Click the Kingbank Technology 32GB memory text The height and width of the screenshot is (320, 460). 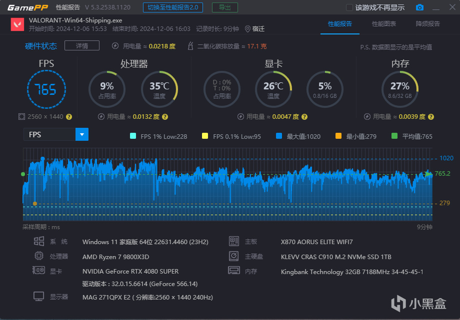tap(352, 272)
